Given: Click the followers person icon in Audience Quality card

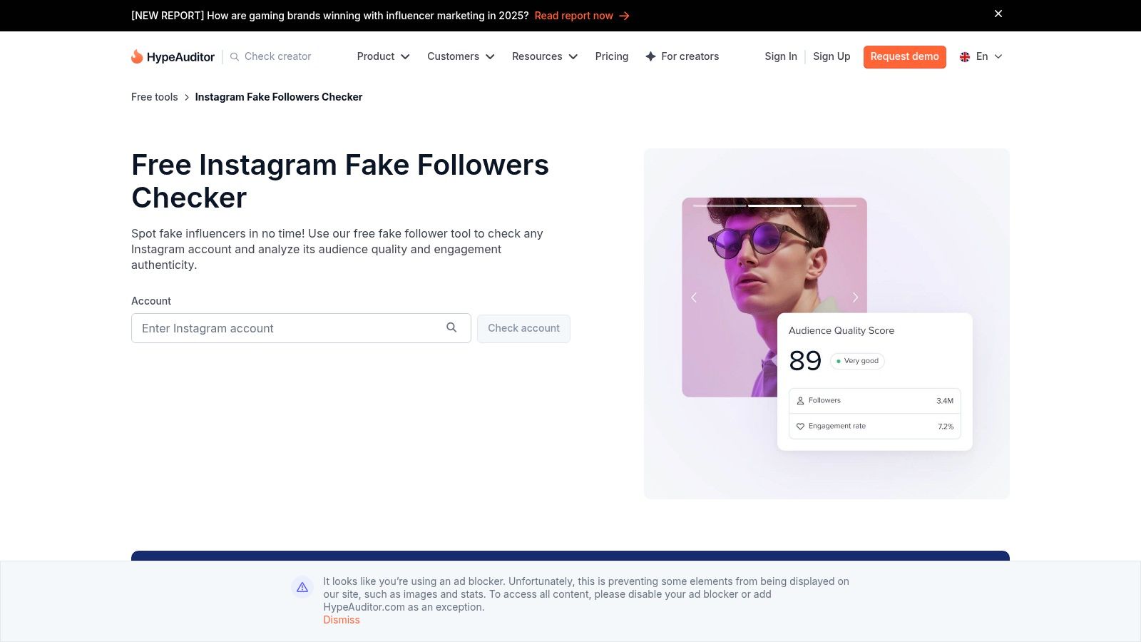Looking at the screenshot, I should tap(800, 400).
